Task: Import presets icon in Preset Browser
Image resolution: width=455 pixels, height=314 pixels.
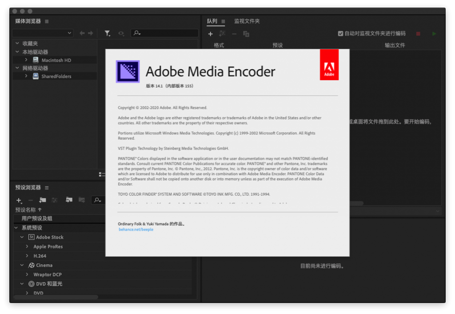Action: point(69,200)
